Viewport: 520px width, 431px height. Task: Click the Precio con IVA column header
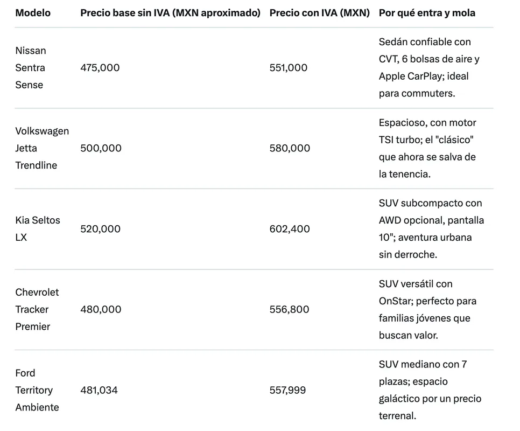point(319,13)
